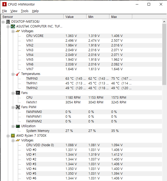Image resolution: width=167 pixels, height=181 pixels.
Task: Click the Value column header
Action: click(75, 17)
